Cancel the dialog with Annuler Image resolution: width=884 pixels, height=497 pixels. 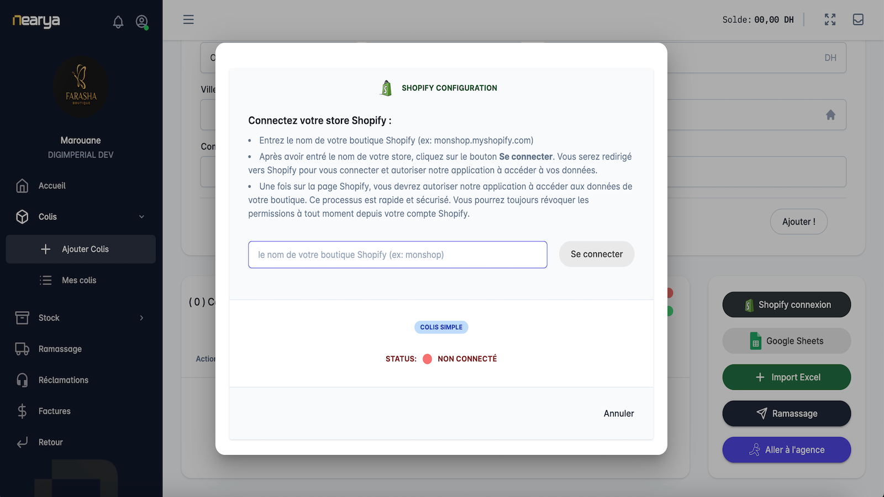(x=619, y=414)
